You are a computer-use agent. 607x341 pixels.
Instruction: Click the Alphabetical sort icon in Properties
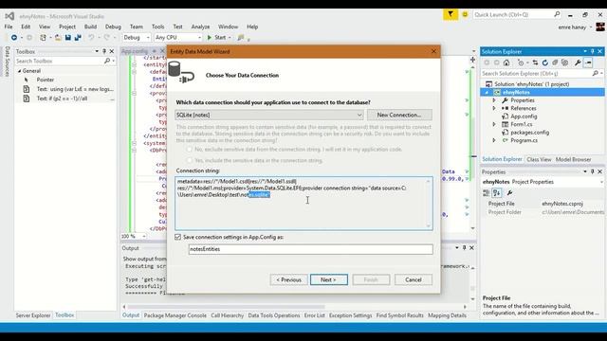pyautogui.click(x=497, y=192)
